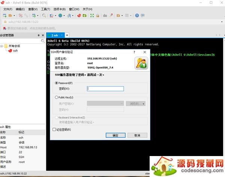Open the Open session dropdown arrow
Viewport: 225px width, 177px height.
point(14,16)
